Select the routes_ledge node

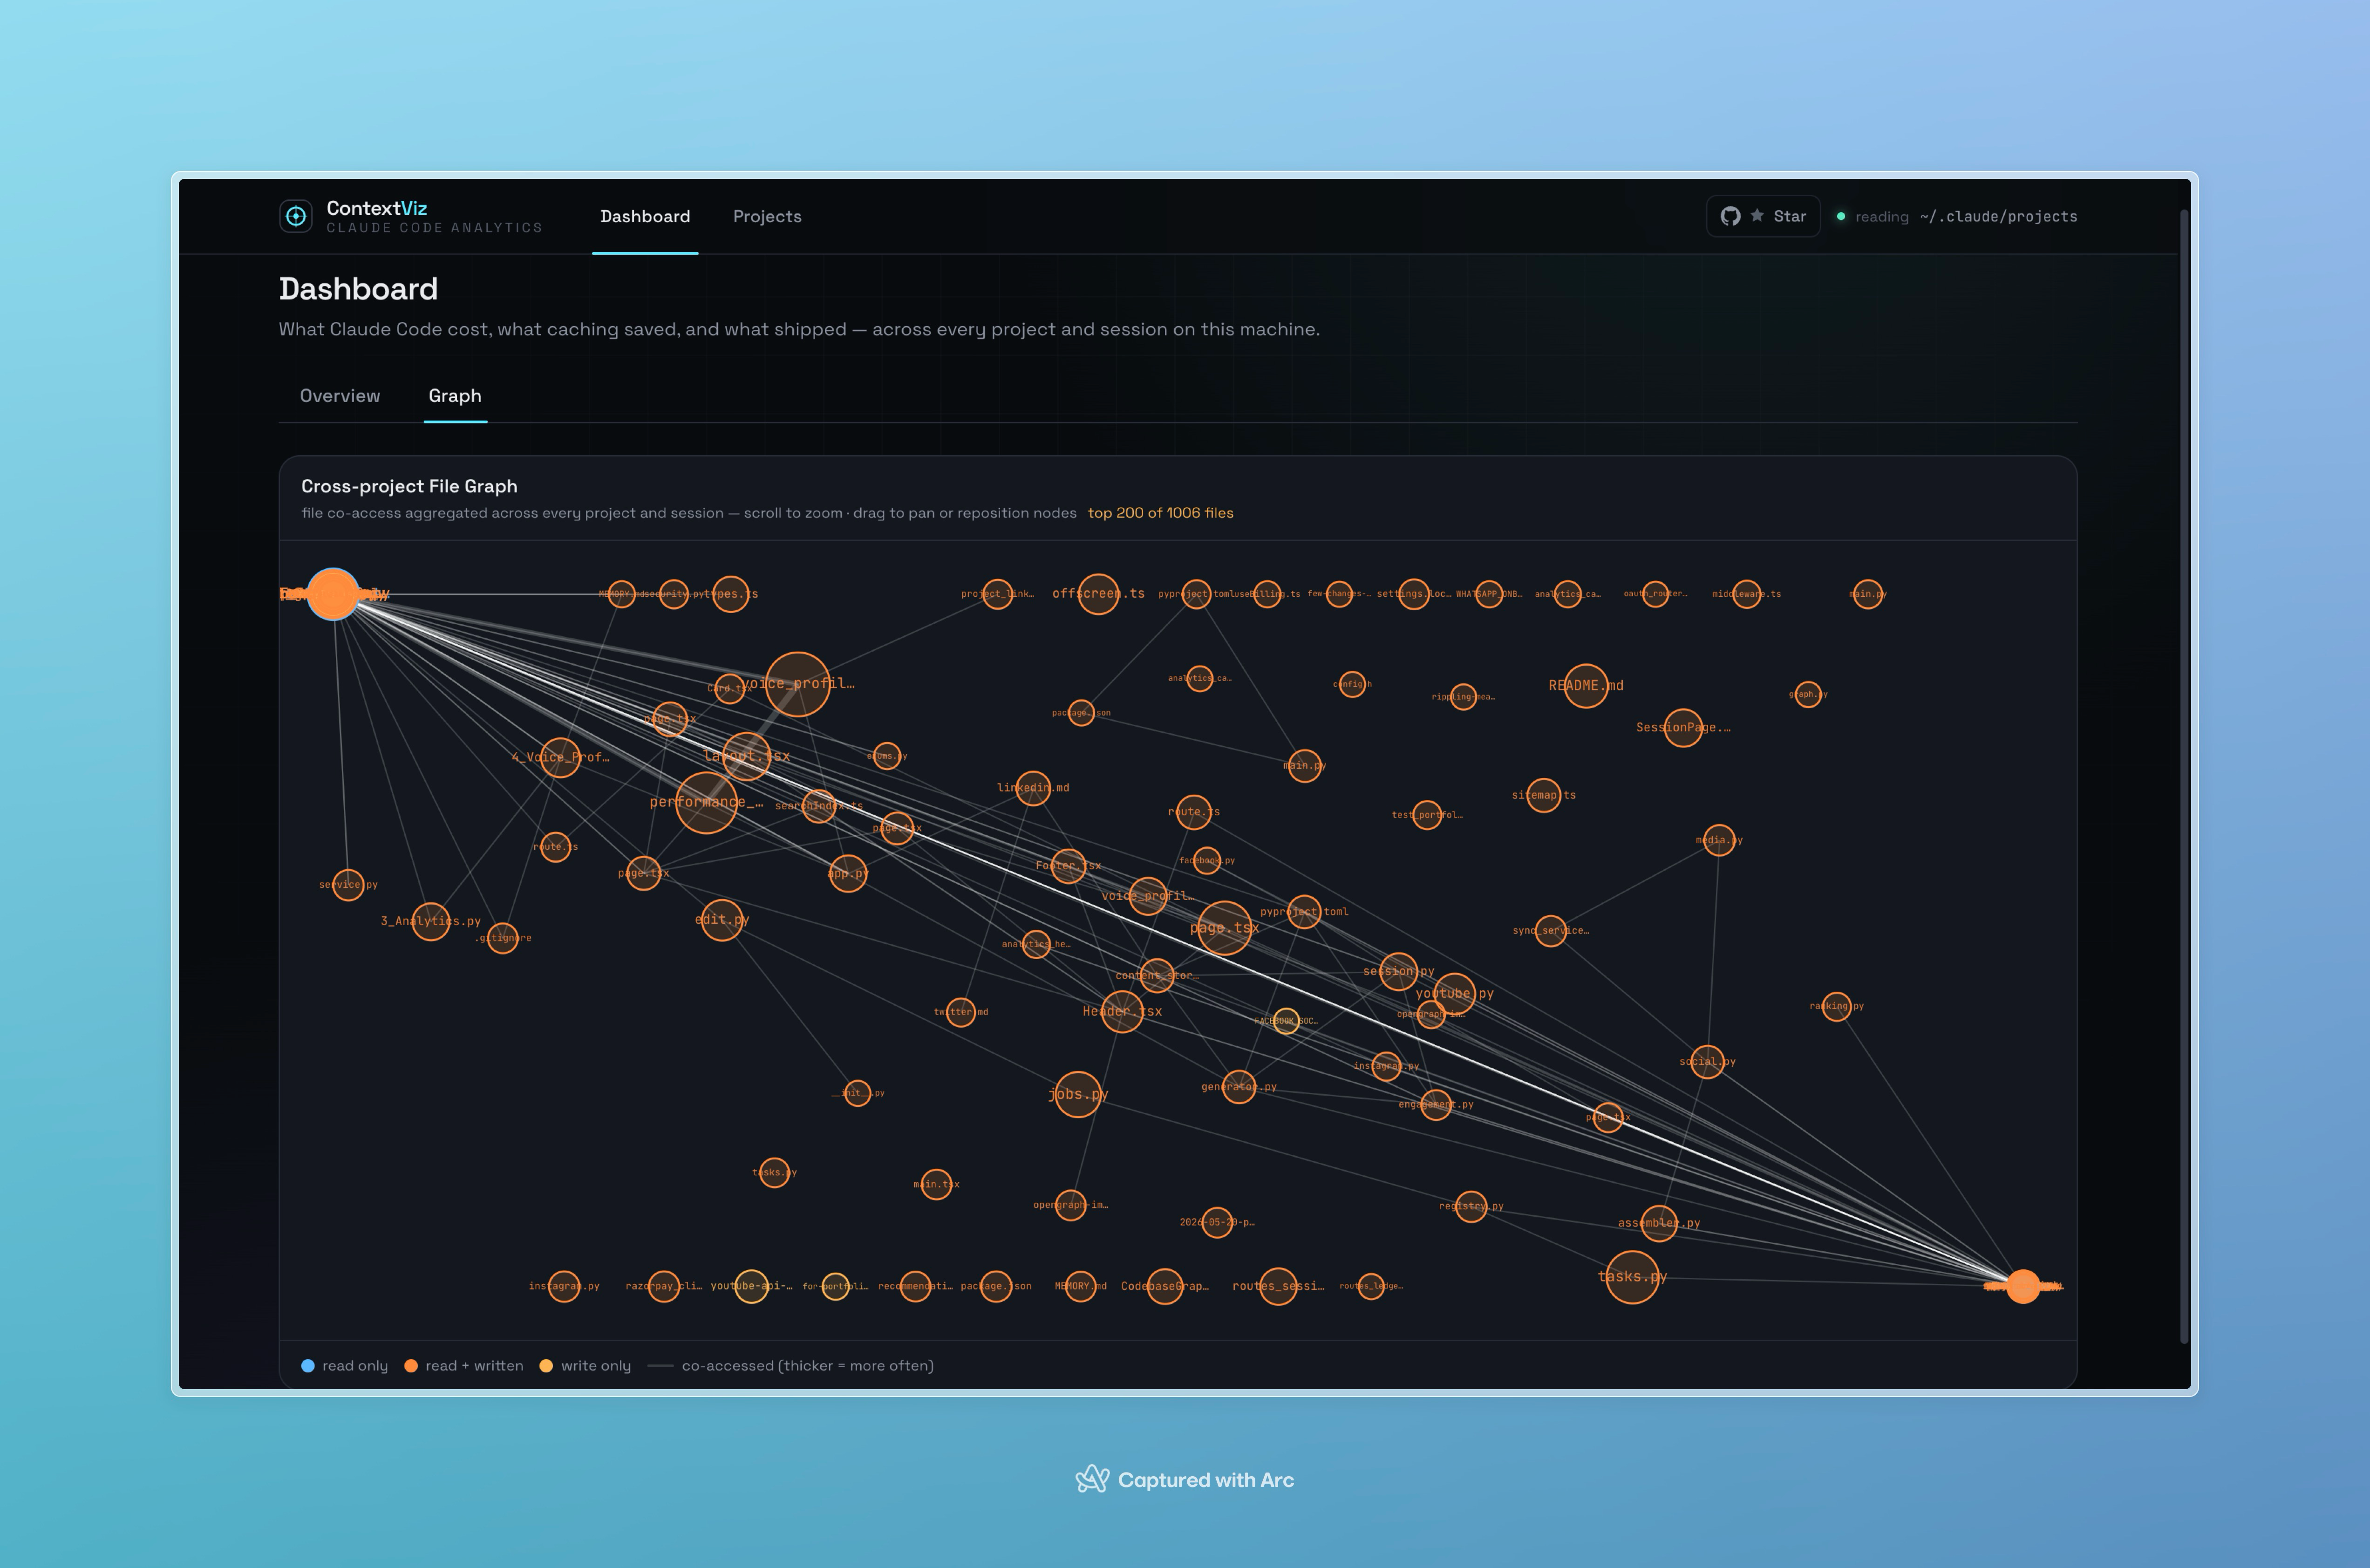(1370, 1286)
